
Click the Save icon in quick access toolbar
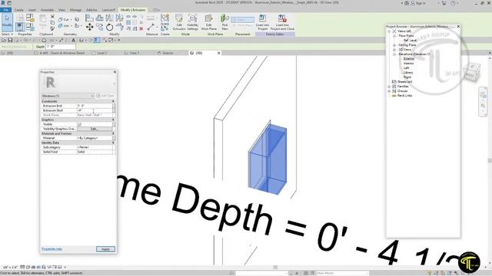[10, 40]
